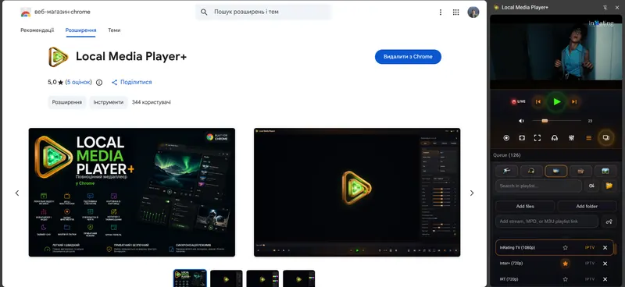Viewport: 625px width, 287px height.
Task: Click the Add folder button
Action: pos(587,206)
